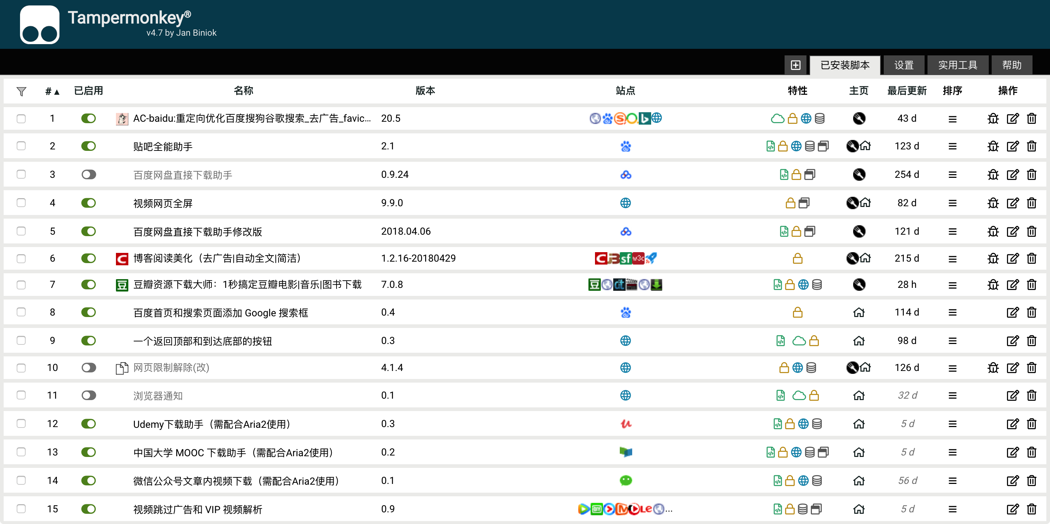This screenshot has width=1050, height=524.
Task: Click the sort handle for 浏览器通知
Action: (953, 395)
